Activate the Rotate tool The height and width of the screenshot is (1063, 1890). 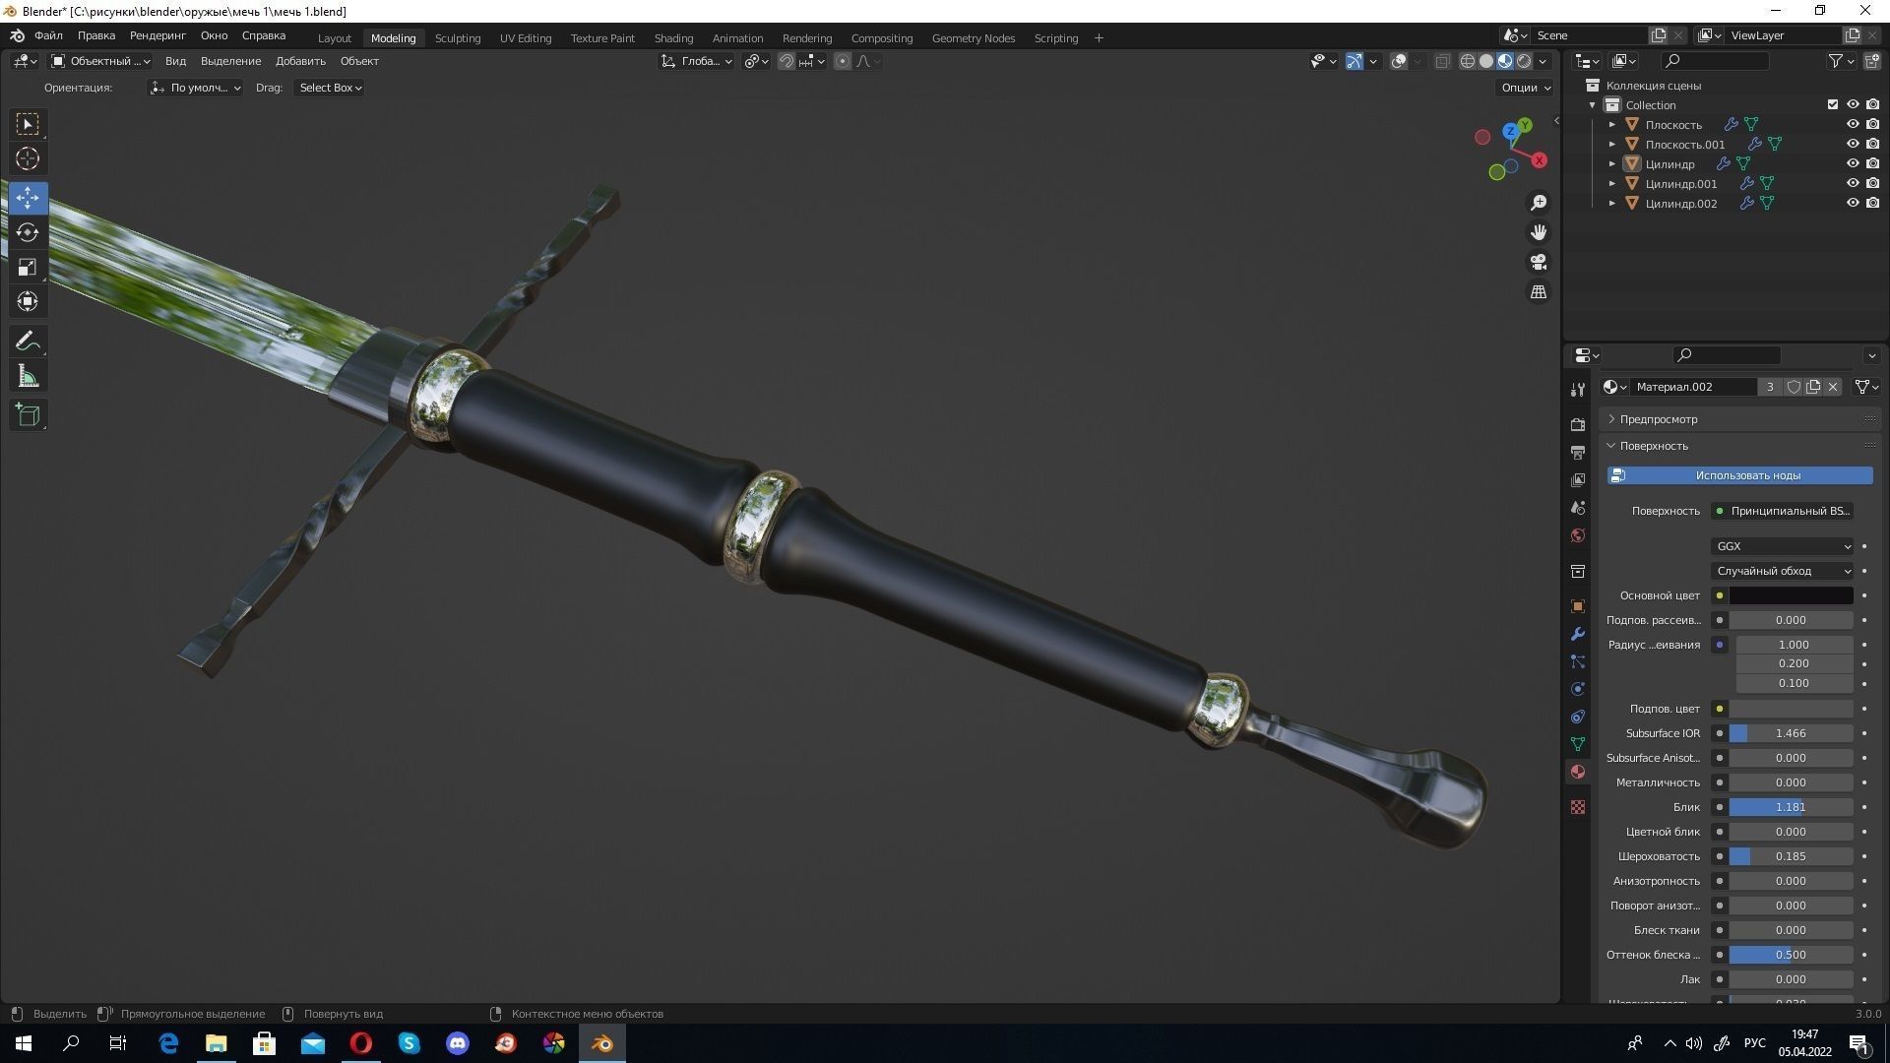[x=27, y=232]
